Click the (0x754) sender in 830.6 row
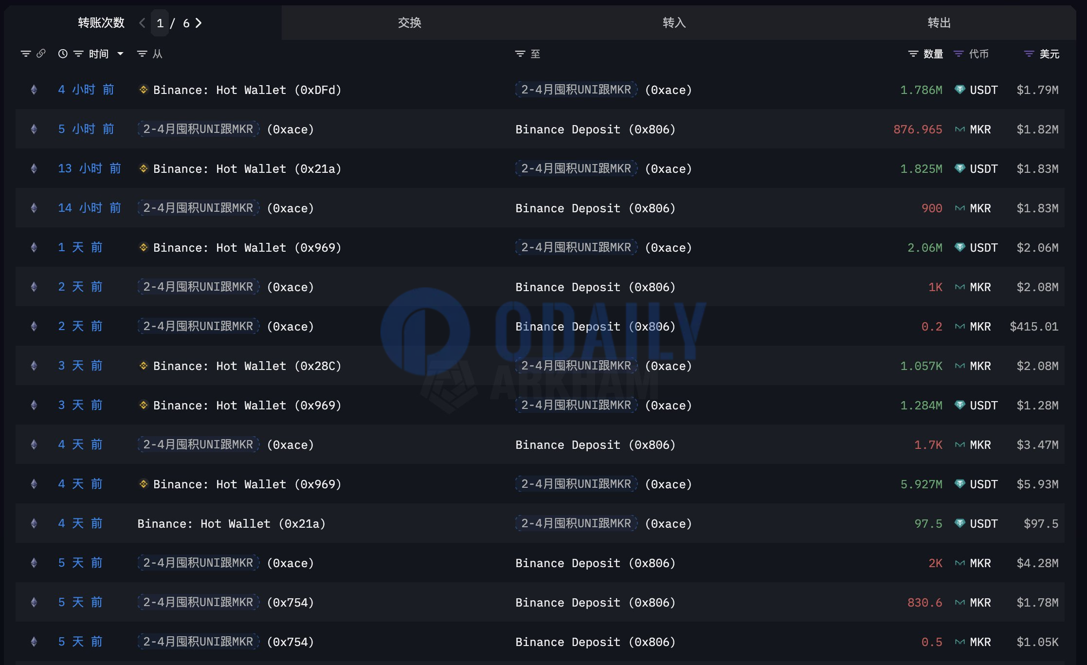Screen dimensions: 1087x665 point(290,602)
